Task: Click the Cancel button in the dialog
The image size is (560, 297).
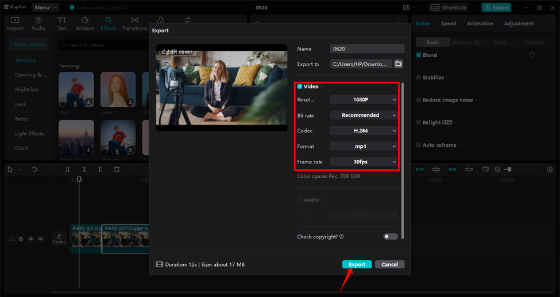Action: coord(389,264)
